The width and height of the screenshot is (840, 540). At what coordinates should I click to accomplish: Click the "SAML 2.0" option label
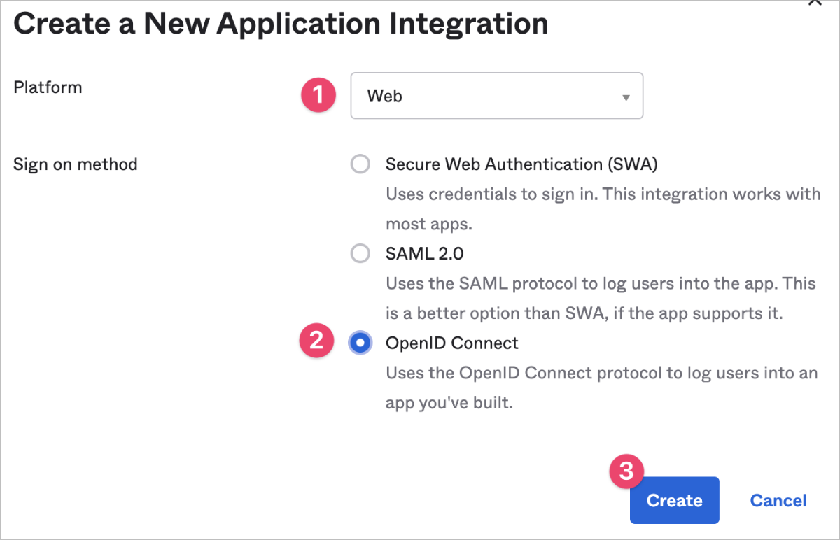pos(424,253)
